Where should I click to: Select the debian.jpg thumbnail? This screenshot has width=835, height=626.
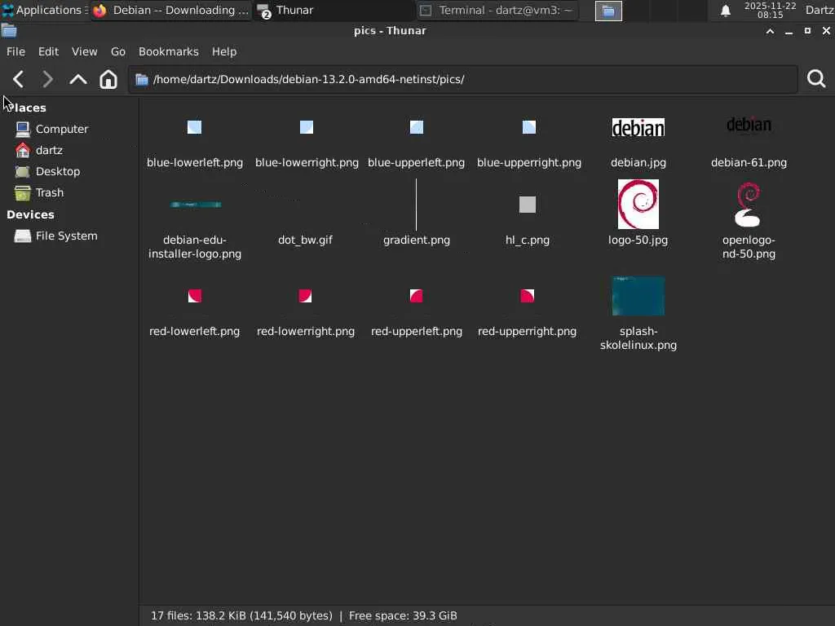[638, 127]
